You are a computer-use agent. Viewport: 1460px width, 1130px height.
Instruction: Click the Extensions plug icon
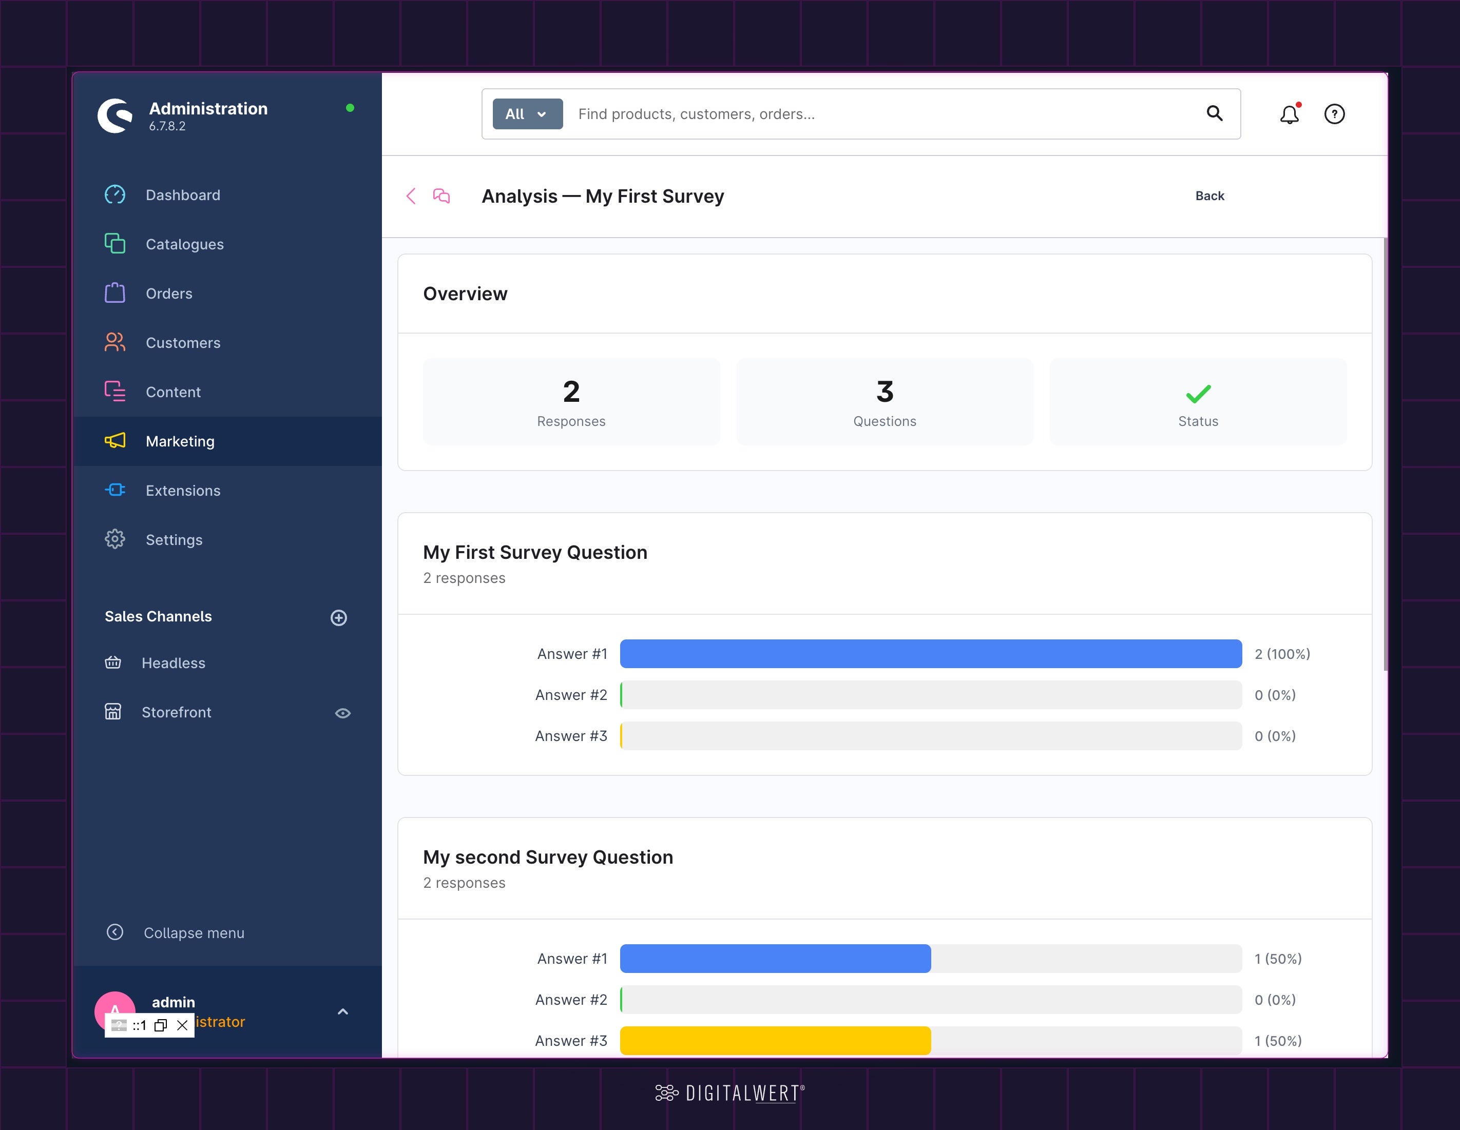point(115,490)
